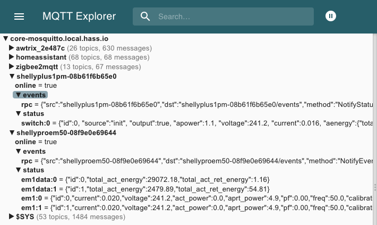Select the em1:1 entry
Viewport: 377px width, 225px height.
[x=197, y=207]
